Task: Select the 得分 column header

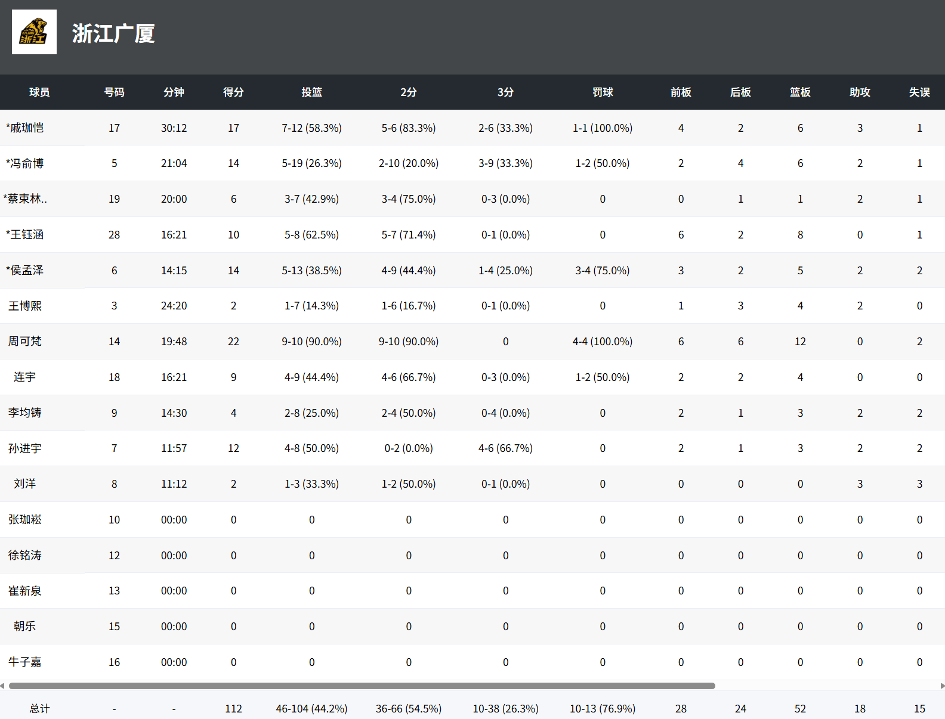Action: tap(233, 92)
